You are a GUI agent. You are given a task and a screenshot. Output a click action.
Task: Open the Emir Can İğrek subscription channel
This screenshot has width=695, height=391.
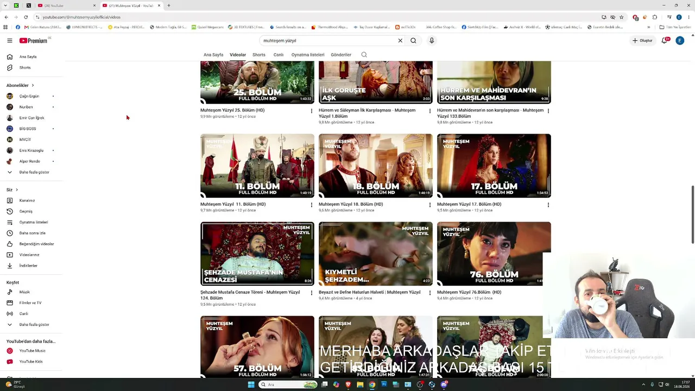(x=33, y=118)
